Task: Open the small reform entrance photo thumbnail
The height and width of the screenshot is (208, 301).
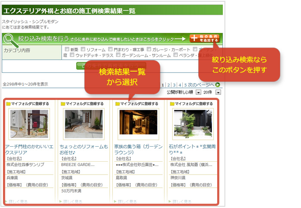Action: click(x=84, y=124)
